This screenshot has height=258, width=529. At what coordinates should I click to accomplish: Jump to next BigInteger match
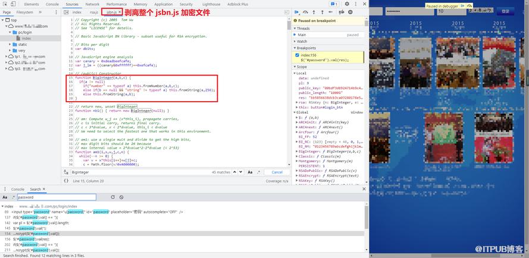tap(240, 172)
